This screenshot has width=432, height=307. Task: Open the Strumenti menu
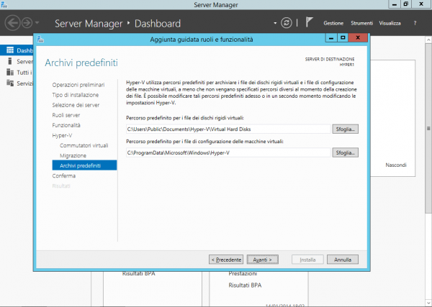point(361,23)
